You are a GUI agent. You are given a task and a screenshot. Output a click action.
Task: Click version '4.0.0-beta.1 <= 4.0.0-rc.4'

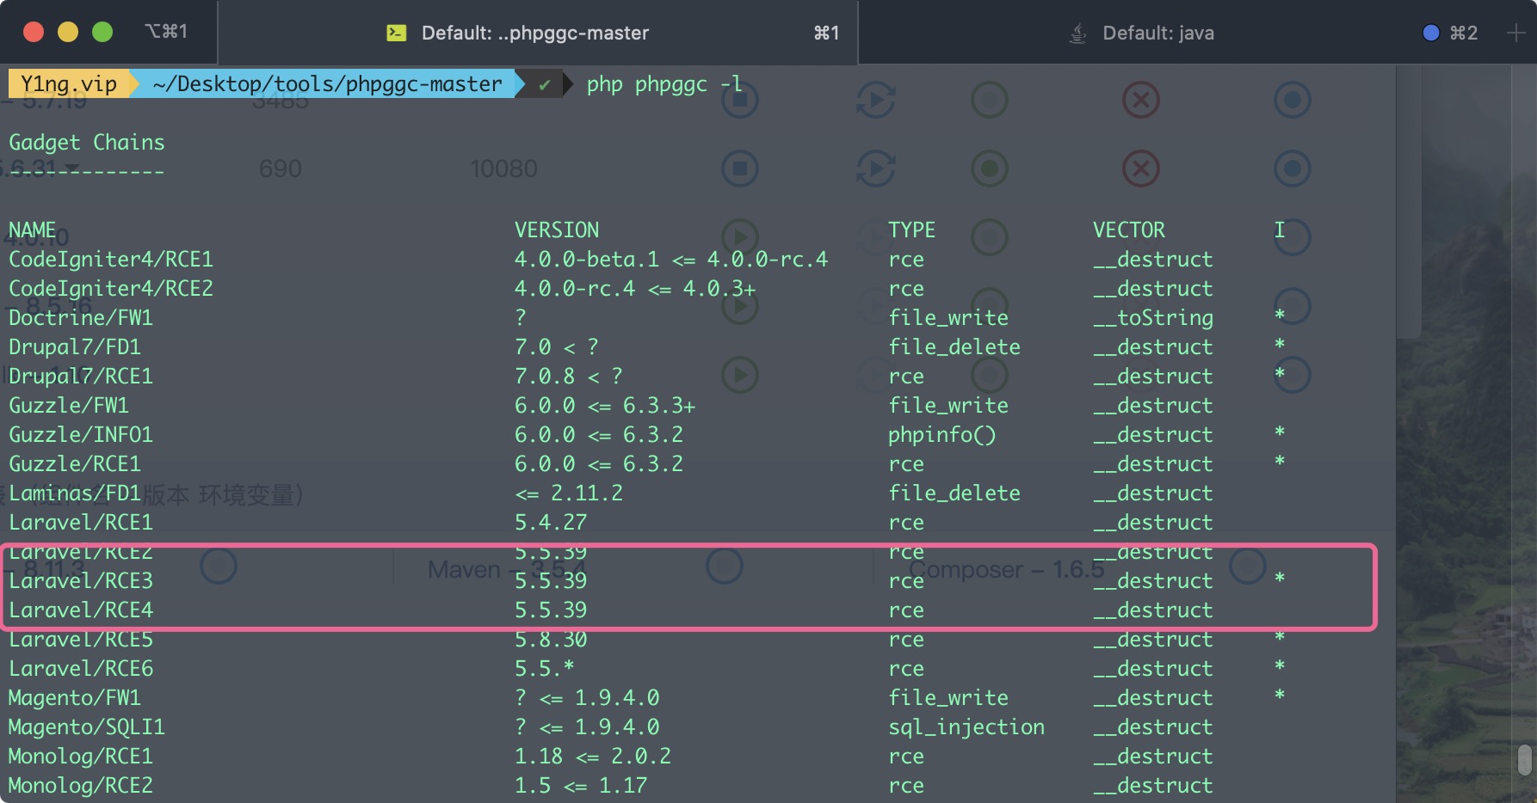pyautogui.click(x=671, y=260)
